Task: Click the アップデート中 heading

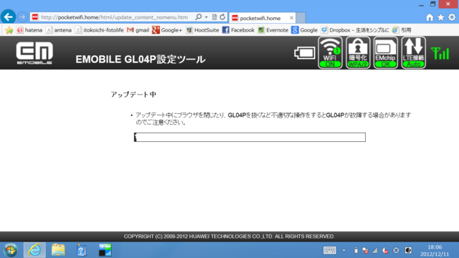Action: pyautogui.click(x=133, y=95)
